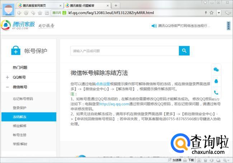The width and height of the screenshot is (233, 163).
Task: Open the status bar zoom magnifier icon
Action: coord(225,160)
